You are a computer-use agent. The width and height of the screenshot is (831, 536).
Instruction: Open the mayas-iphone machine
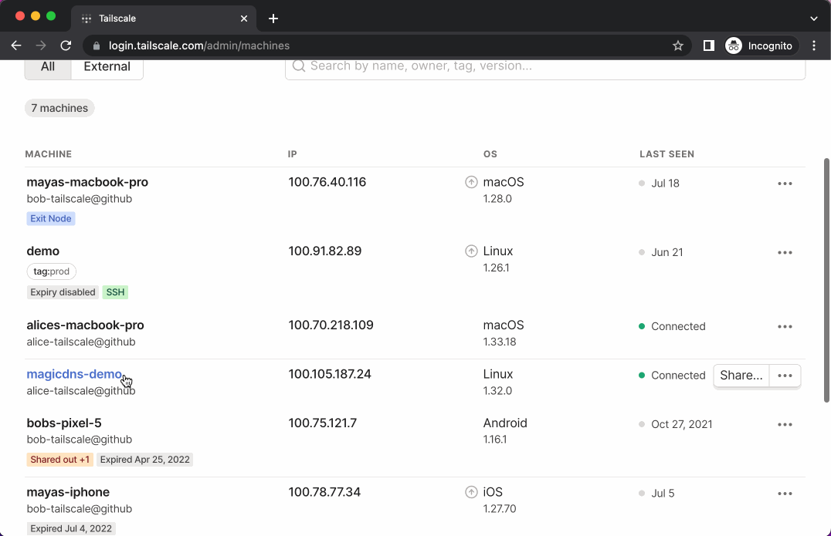point(69,492)
